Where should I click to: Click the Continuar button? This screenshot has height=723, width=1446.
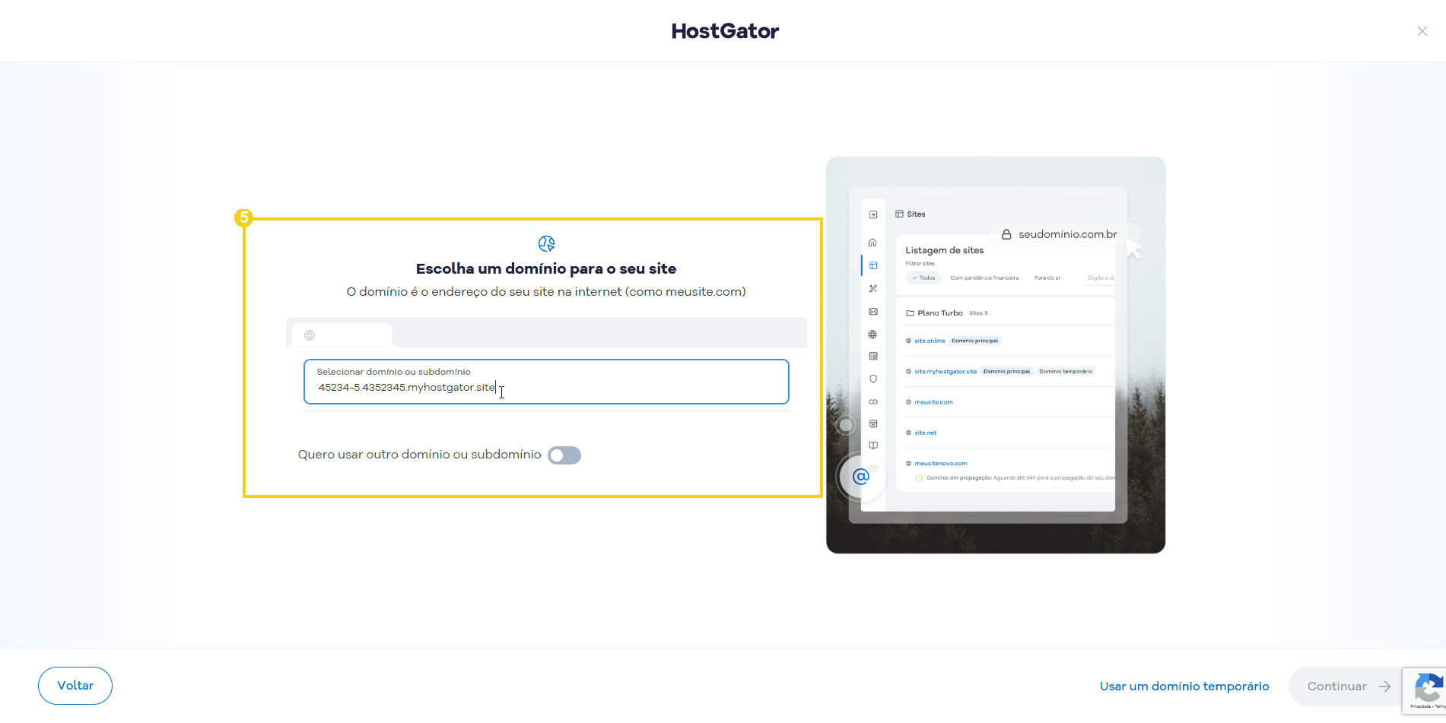tap(1345, 687)
